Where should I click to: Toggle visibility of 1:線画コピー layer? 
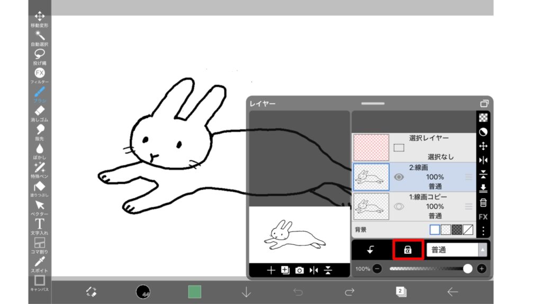pos(399,207)
